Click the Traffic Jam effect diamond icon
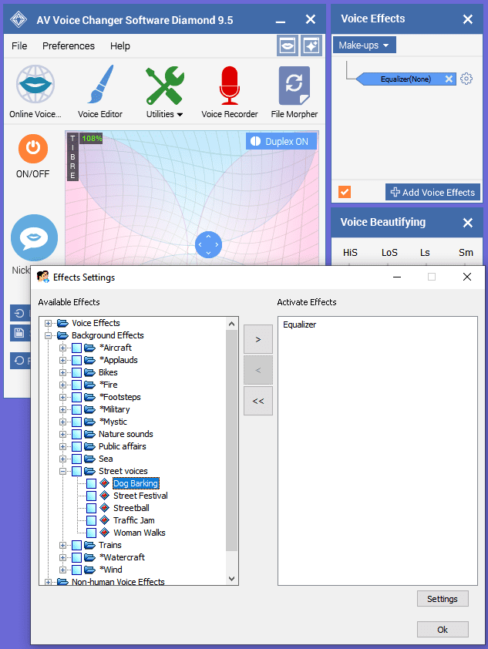The width and height of the screenshot is (488, 649). pyautogui.click(x=105, y=520)
